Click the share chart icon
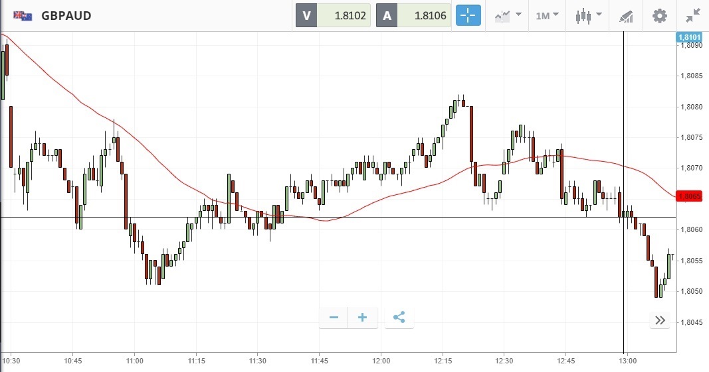The width and height of the screenshot is (709, 372). click(x=399, y=318)
